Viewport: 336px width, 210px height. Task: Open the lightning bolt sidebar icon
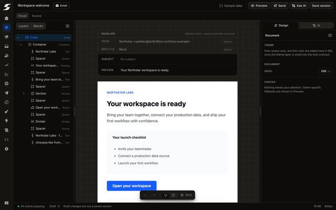tap(7, 121)
